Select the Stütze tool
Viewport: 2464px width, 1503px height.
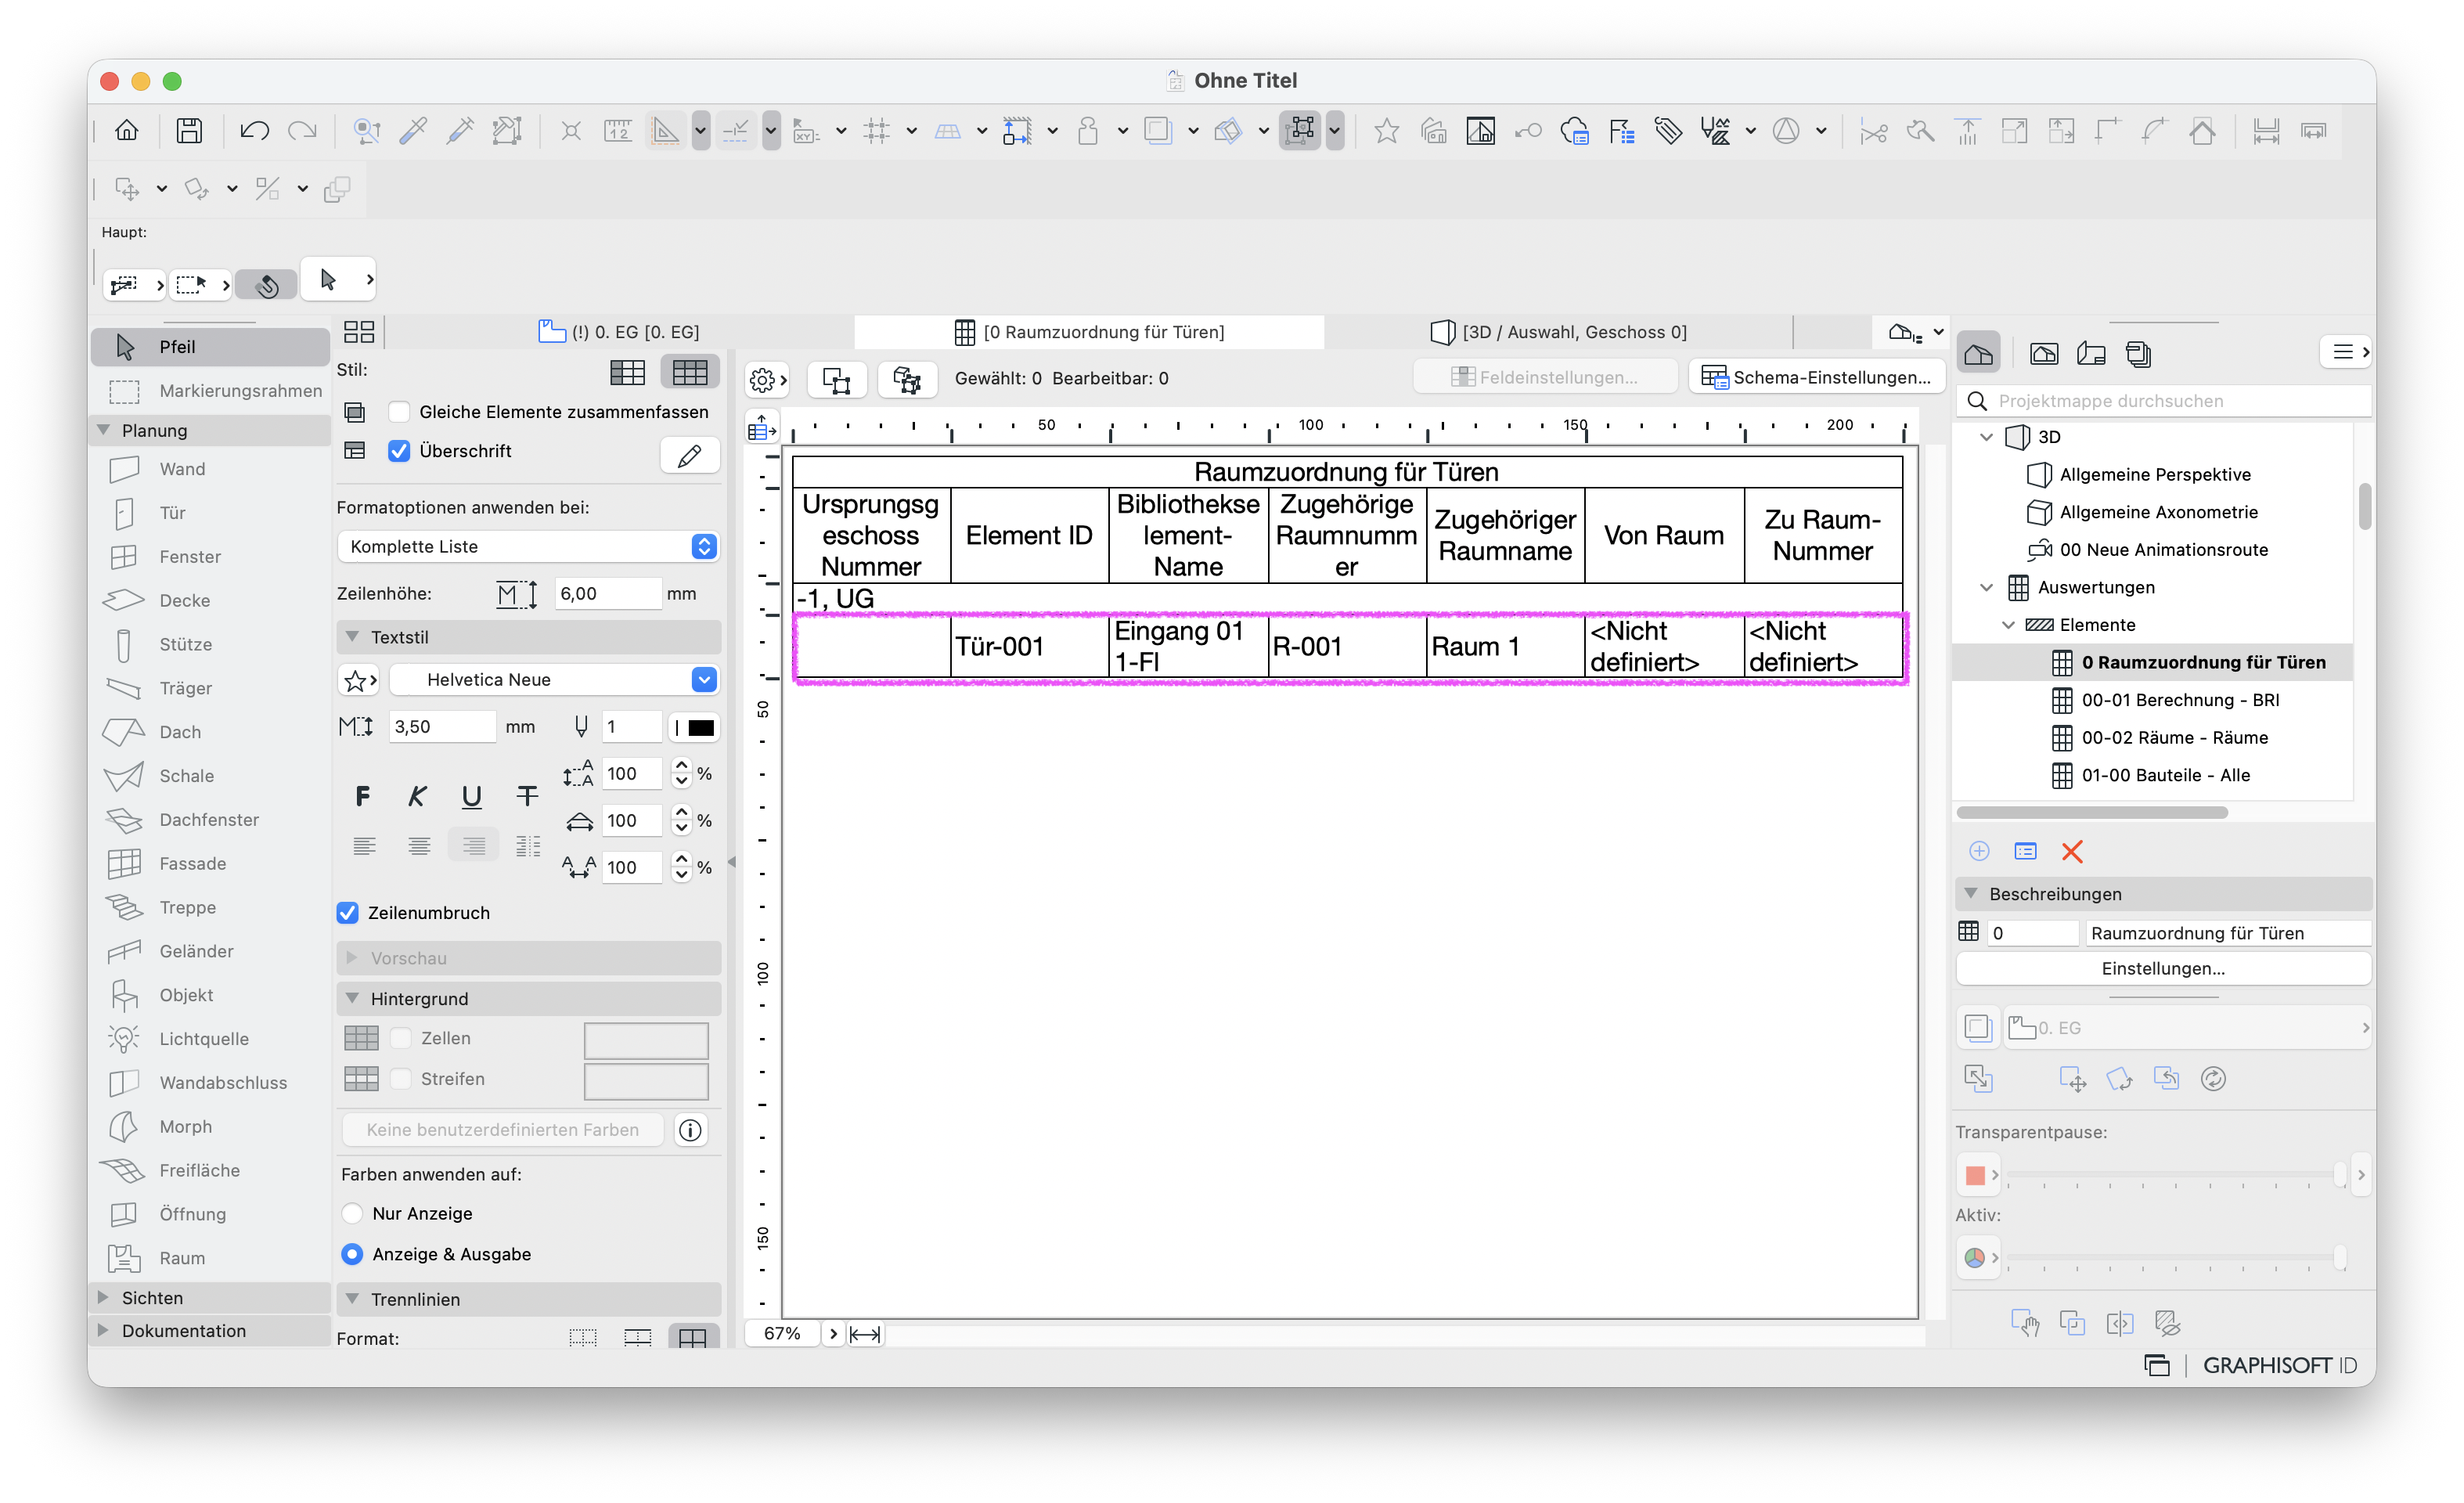click(x=185, y=645)
